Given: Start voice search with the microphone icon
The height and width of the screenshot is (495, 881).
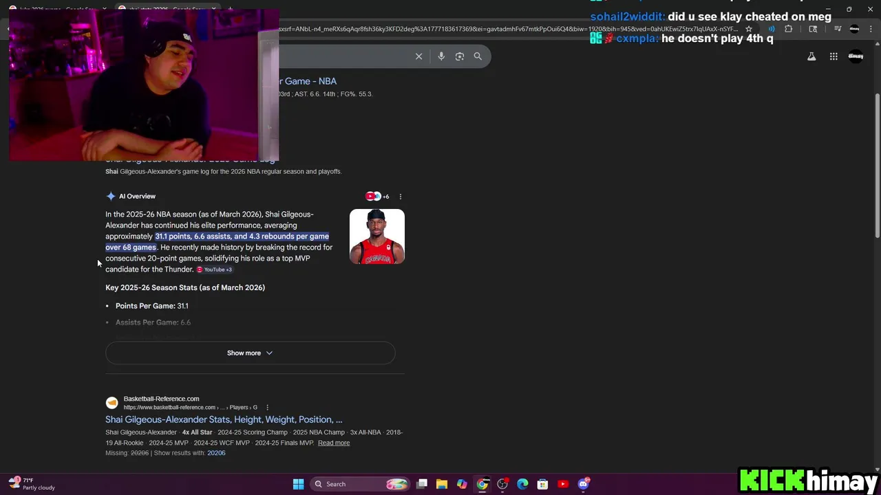Looking at the screenshot, I should click(441, 56).
